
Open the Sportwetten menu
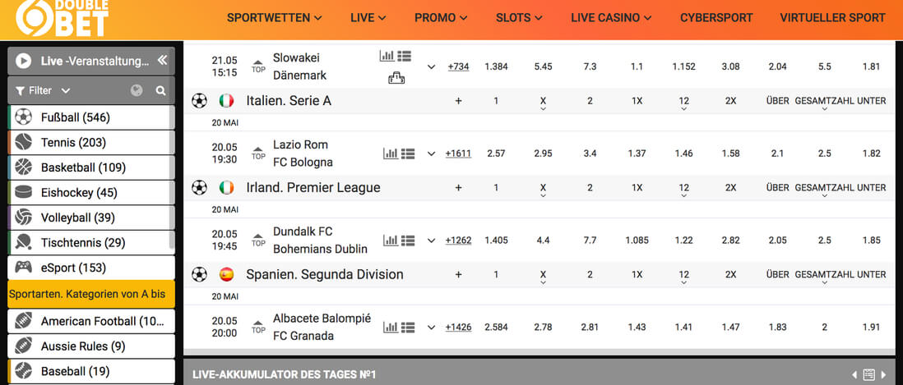click(274, 18)
